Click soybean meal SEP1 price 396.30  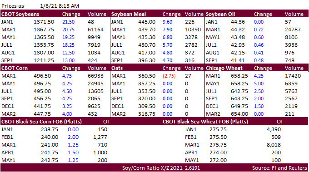[147, 60]
